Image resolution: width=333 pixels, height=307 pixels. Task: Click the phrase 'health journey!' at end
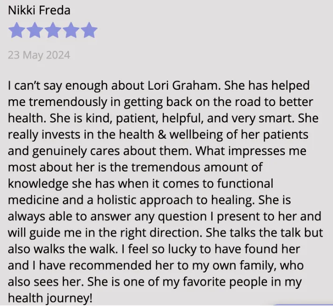(50, 298)
